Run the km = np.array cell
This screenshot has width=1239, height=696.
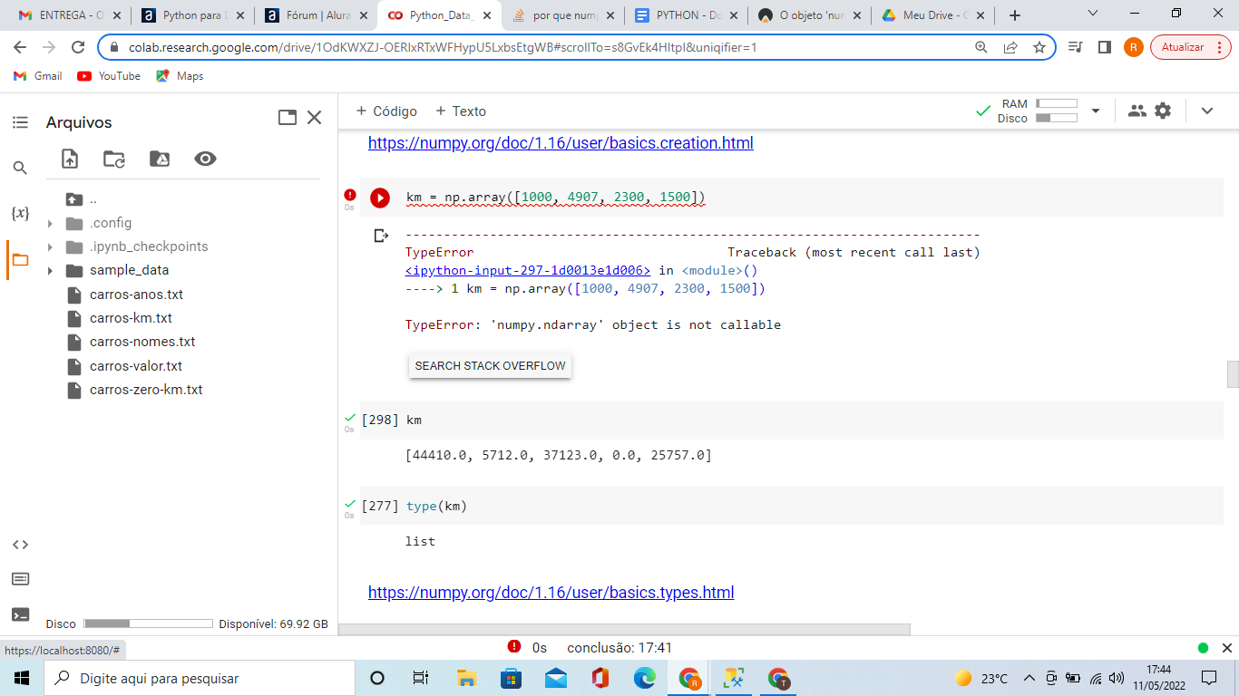pos(380,198)
